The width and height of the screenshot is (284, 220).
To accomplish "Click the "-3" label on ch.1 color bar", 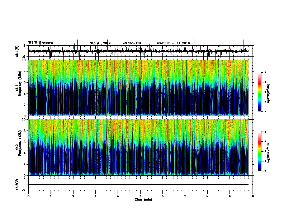I will 264,72.
